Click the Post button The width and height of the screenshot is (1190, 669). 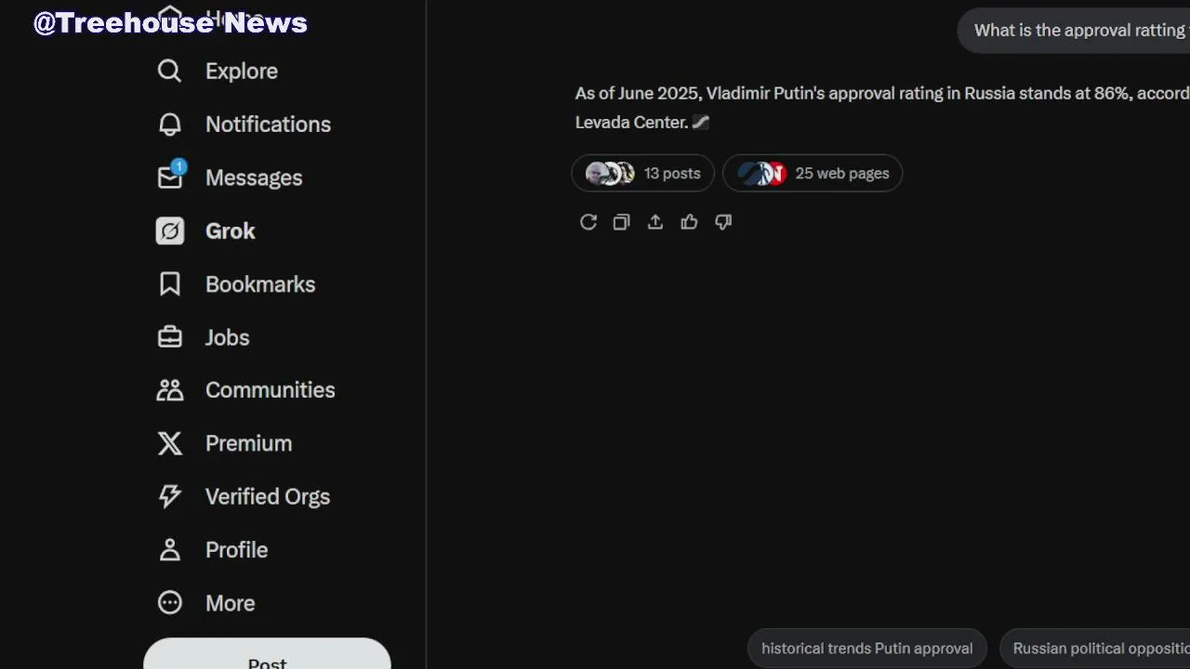pos(267,655)
